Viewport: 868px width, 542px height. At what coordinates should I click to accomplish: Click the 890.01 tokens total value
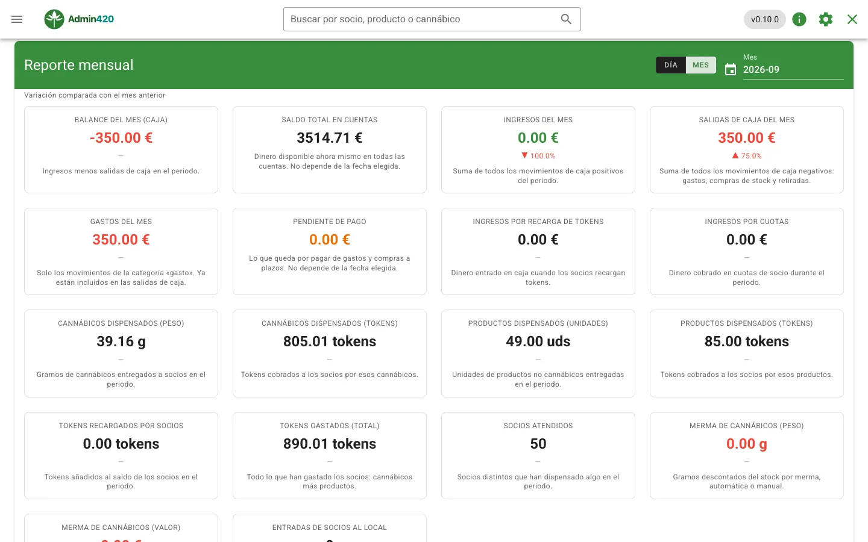click(x=330, y=444)
